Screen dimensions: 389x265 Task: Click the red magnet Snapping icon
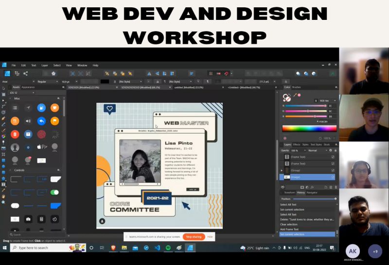tap(226, 74)
